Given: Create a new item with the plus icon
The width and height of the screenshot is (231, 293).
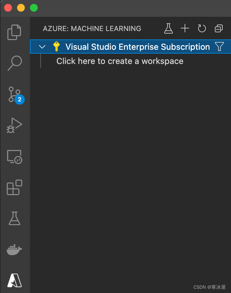Looking at the screenshot, I should (185, 28).
